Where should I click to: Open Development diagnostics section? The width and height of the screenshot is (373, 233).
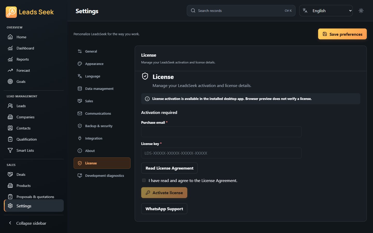tap(102, 176)
